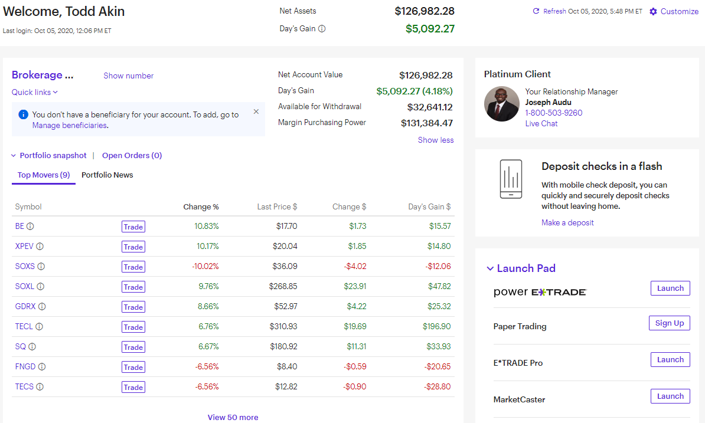Click the info icon beside XPEV
Image resolution: width=705 pixels, height=423 pixels.
[41, 247]
